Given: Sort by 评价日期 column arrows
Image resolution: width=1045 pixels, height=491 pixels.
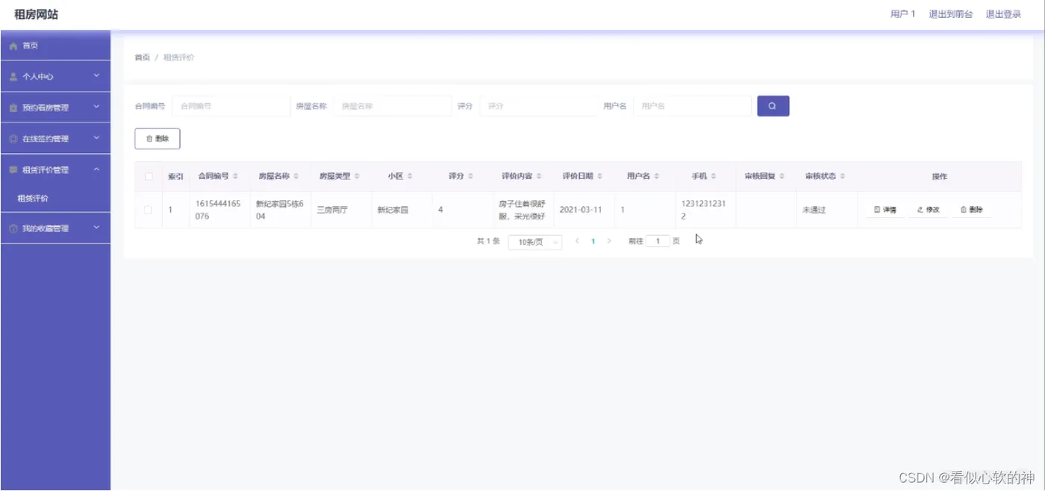Looking at the screenshot, I should tap(600, 177).
